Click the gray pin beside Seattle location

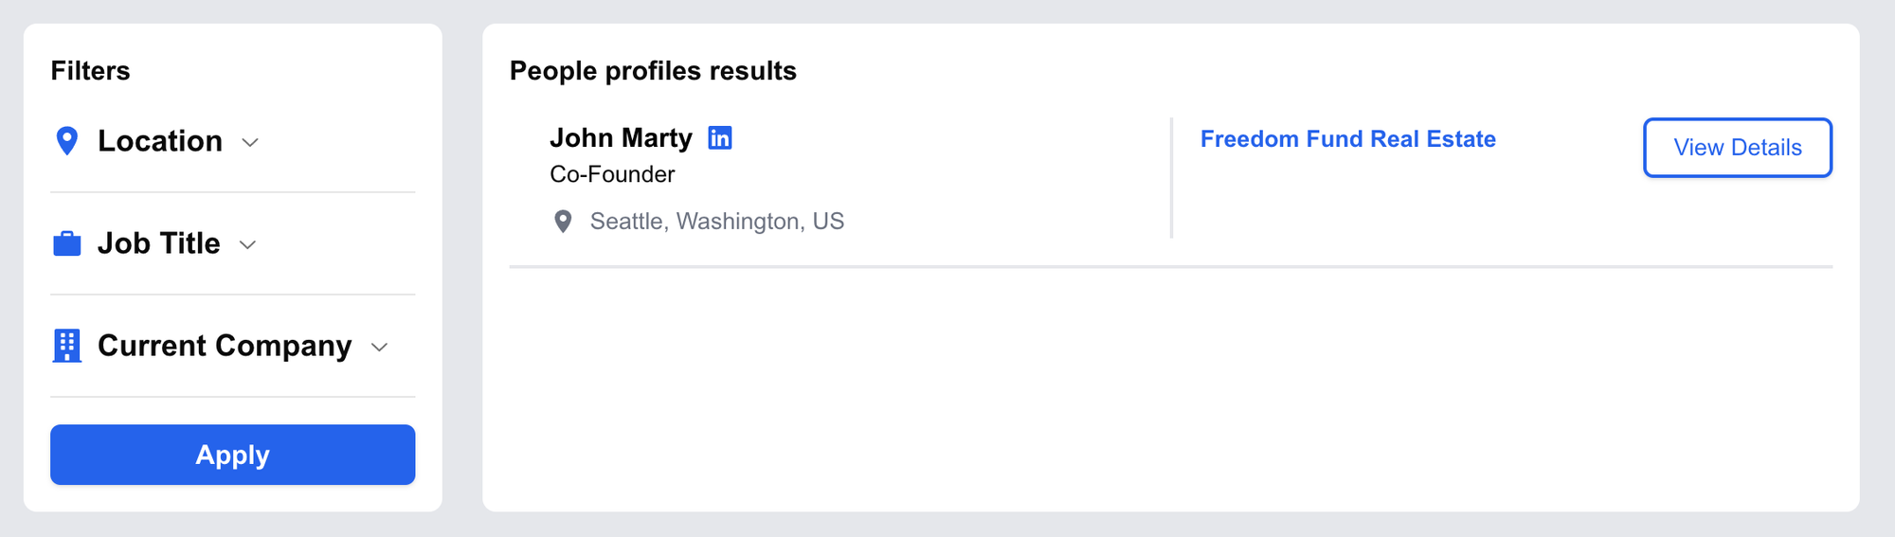[x=563, y=222]
